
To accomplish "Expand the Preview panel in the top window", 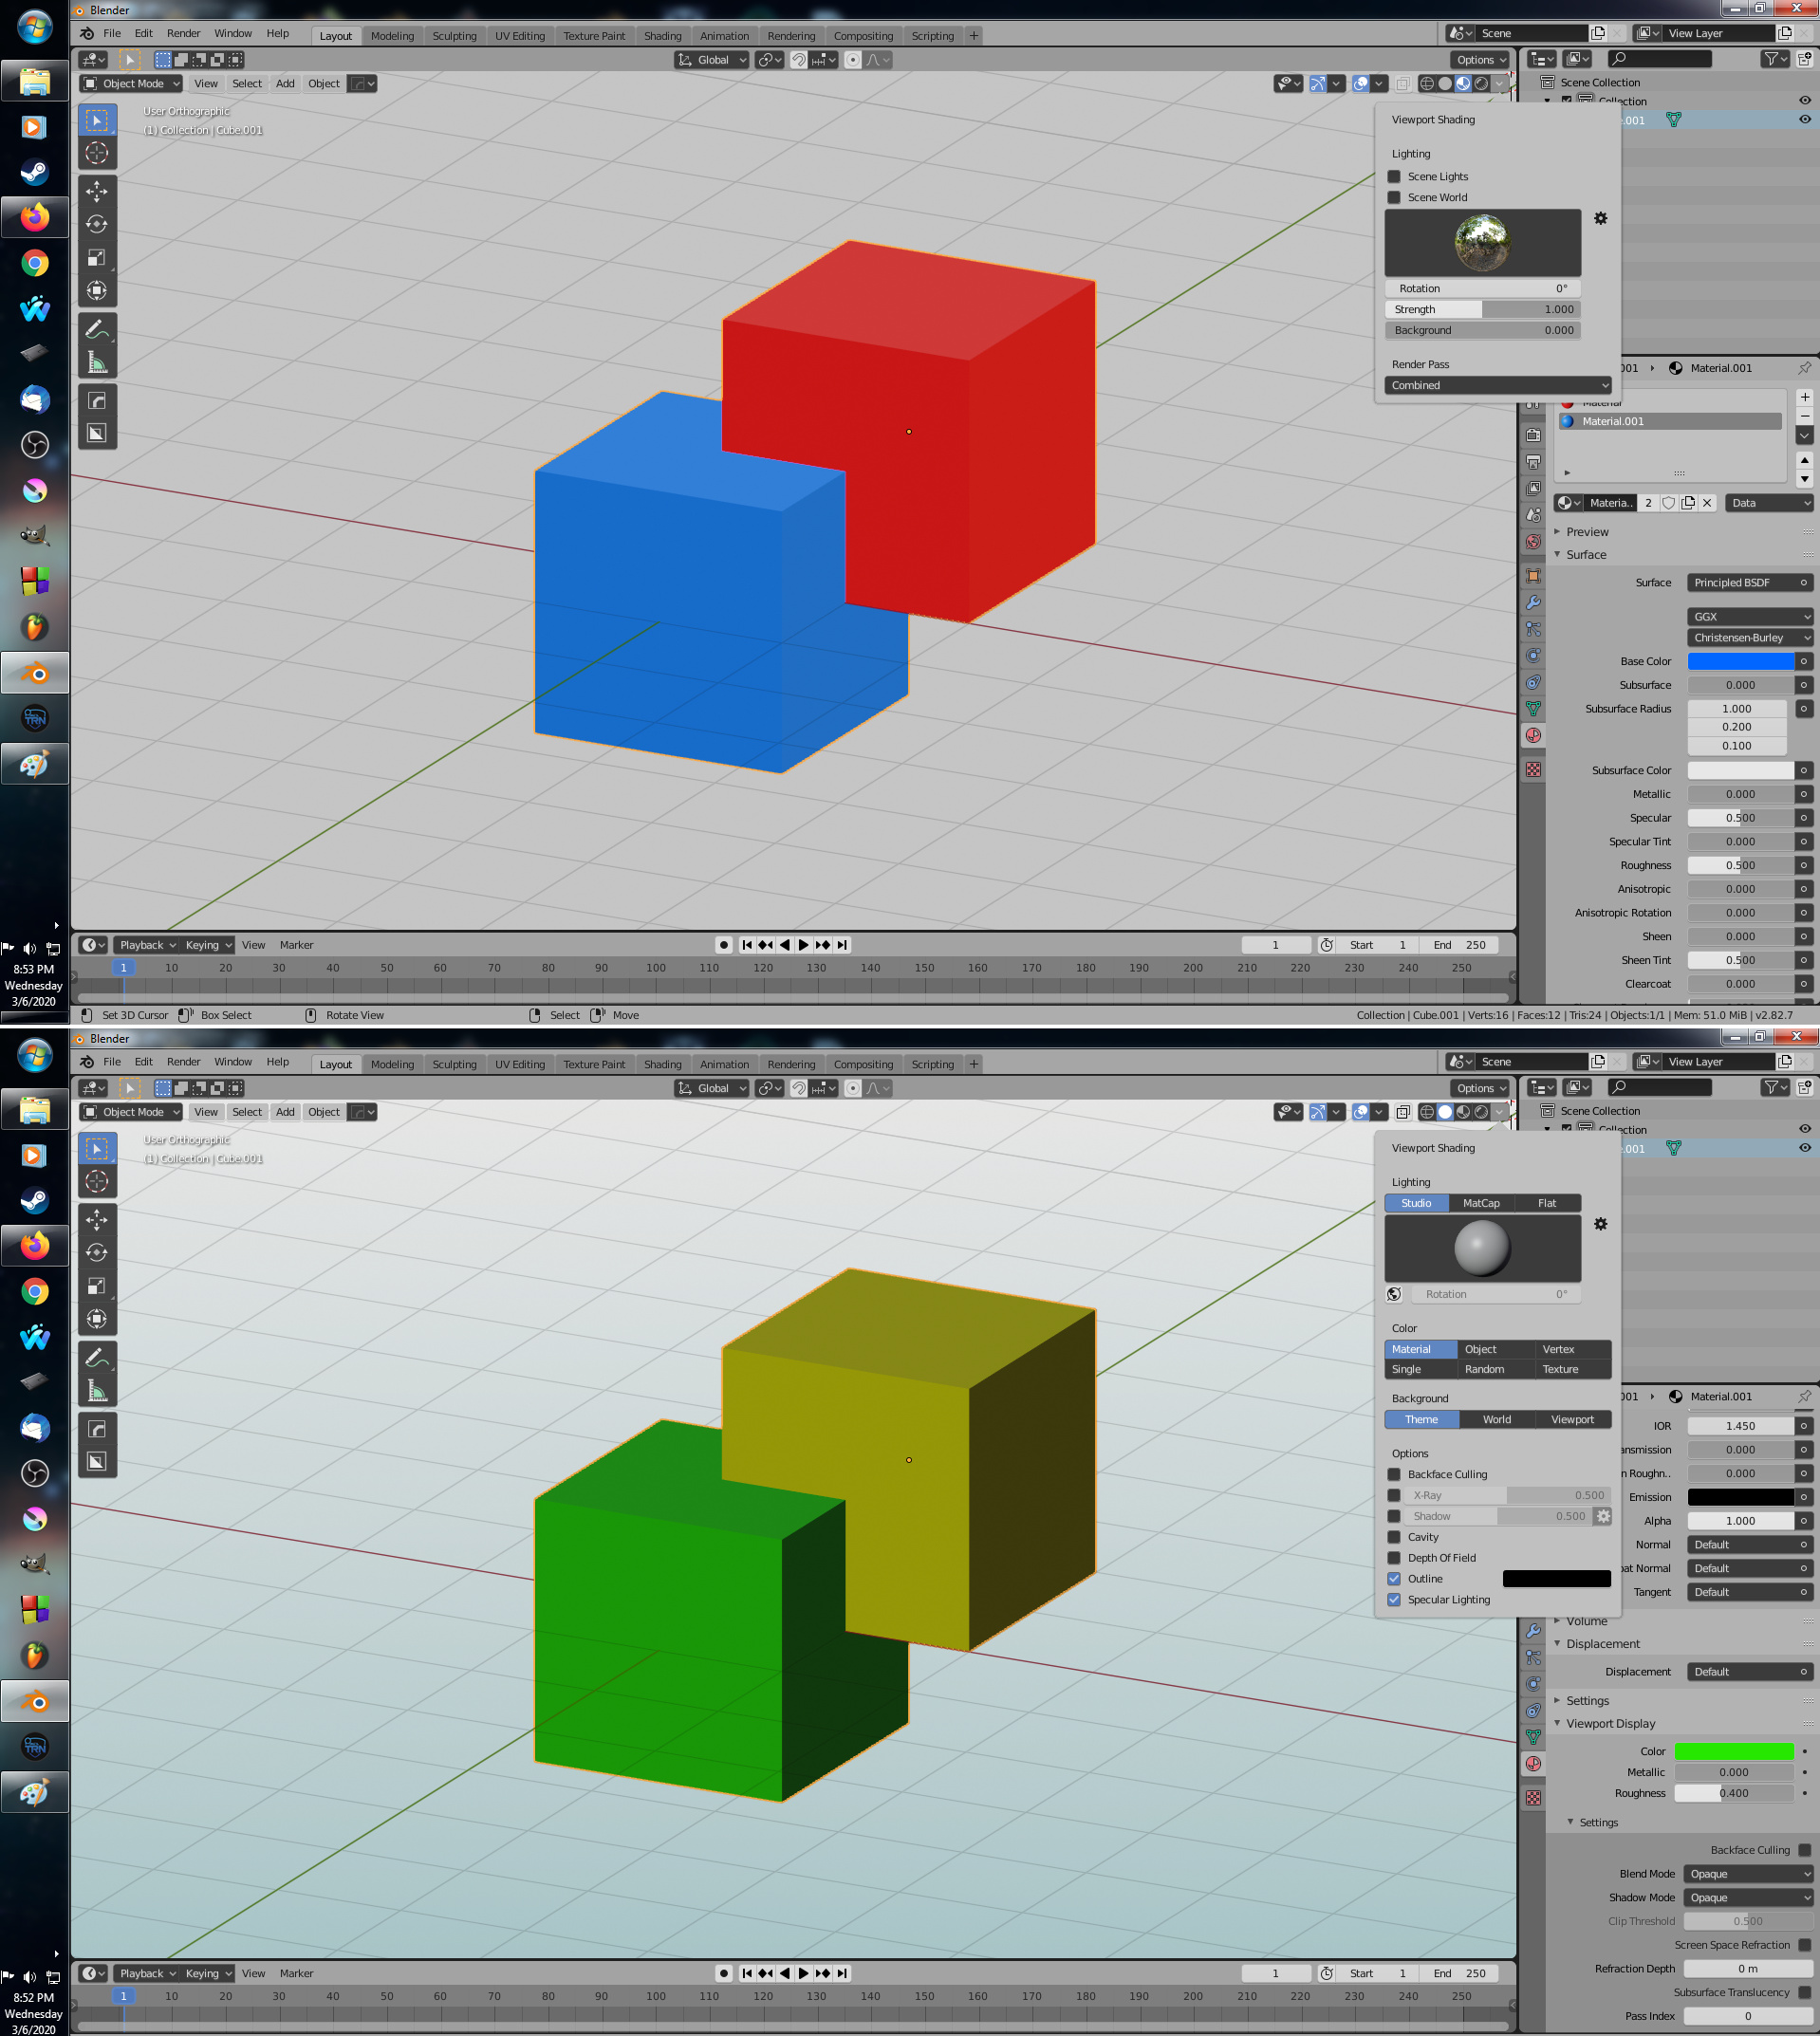I will (x=1586, y=531).
